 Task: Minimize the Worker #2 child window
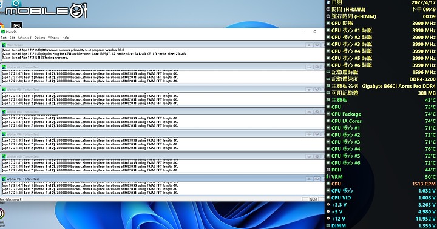(309, 90)
